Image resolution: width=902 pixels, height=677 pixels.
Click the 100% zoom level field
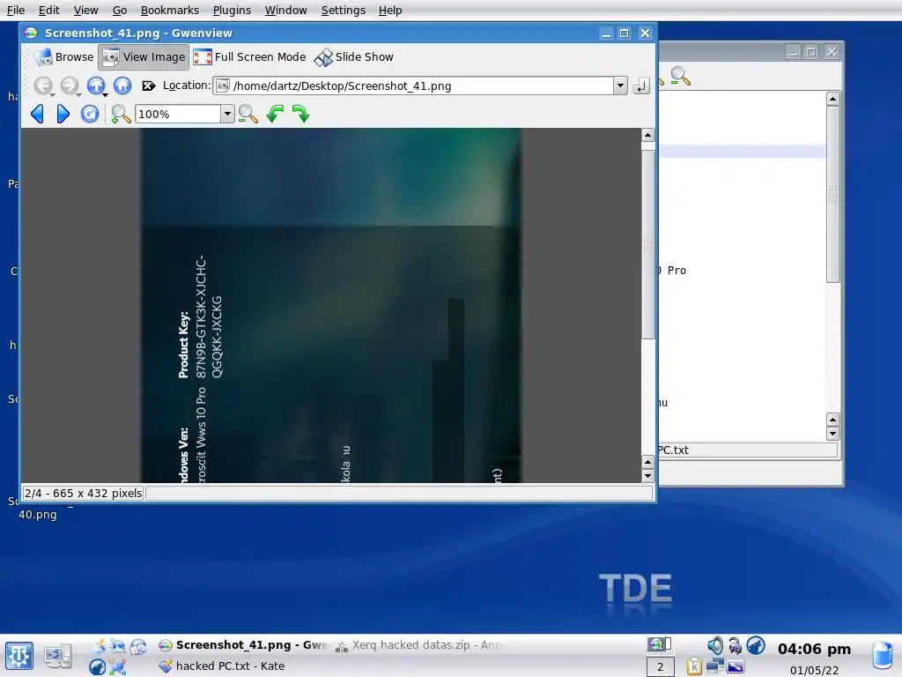(x=178, y=114)
